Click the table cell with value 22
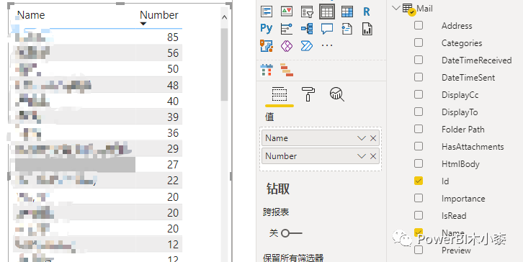523x262 pixels. pyautogui.click(x=173, y=181)
